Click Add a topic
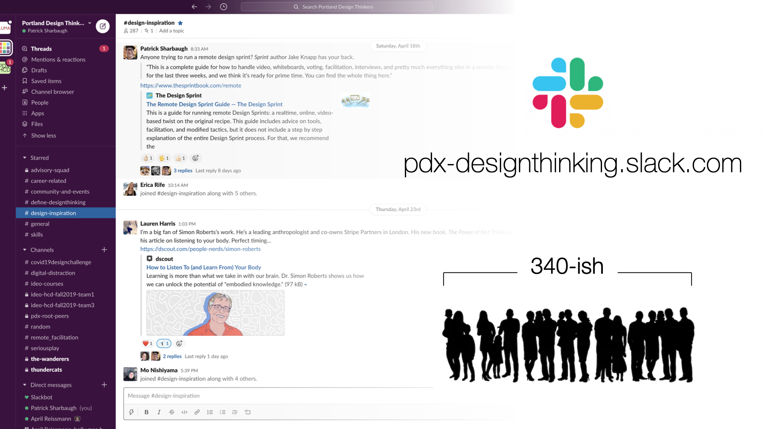The width and height of the screenshot is (763, 429). tap(172, 31)
